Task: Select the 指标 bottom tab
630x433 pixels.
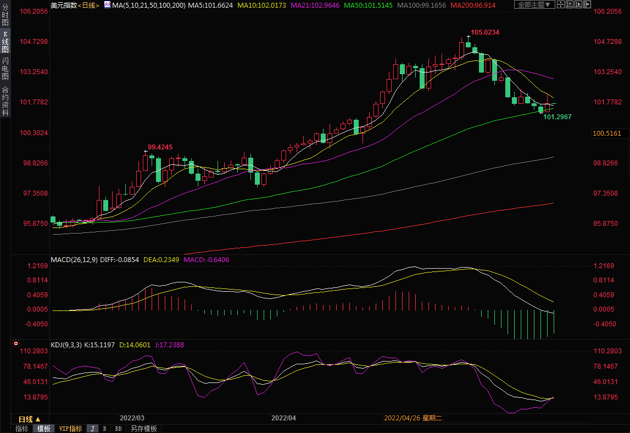Action: 22,429
